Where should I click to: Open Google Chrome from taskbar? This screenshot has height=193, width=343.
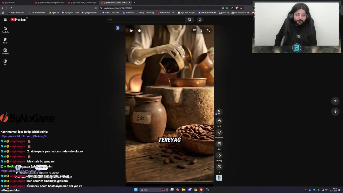click(x=195, y=190)
